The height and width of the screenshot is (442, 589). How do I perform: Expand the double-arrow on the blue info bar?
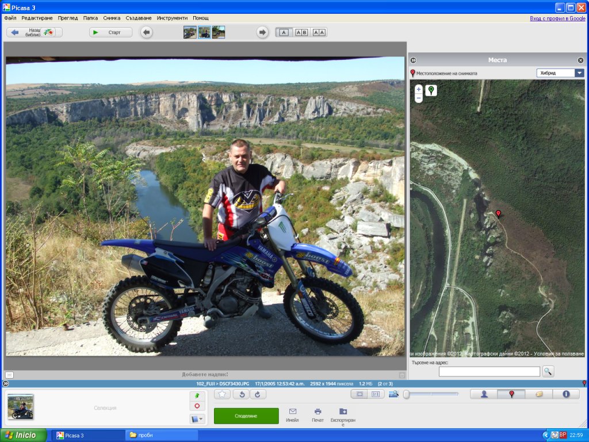(x=6, y=384)
